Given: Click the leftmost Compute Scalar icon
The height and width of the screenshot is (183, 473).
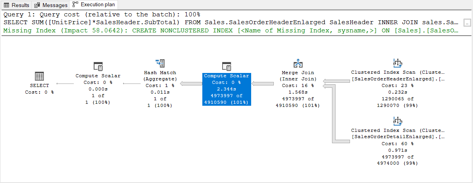Looking at the screenshot, I should pos(98,66).
